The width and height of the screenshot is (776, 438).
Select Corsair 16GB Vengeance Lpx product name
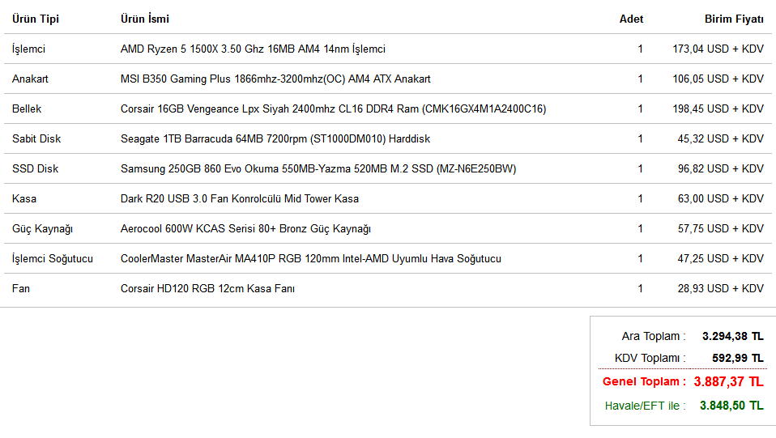click(333, 108)
